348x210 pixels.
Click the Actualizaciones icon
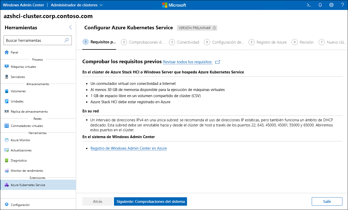(x=7, y=150)
